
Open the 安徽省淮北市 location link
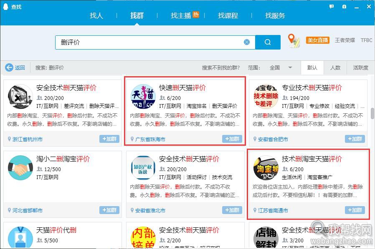(x=150, y=211)
